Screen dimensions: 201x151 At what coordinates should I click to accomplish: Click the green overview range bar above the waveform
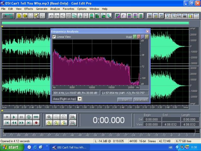95,23
